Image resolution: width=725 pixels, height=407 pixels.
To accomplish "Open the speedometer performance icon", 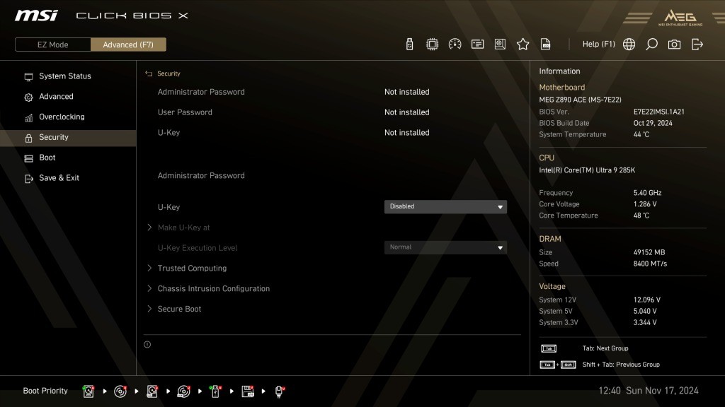I will tap(455, 45).
